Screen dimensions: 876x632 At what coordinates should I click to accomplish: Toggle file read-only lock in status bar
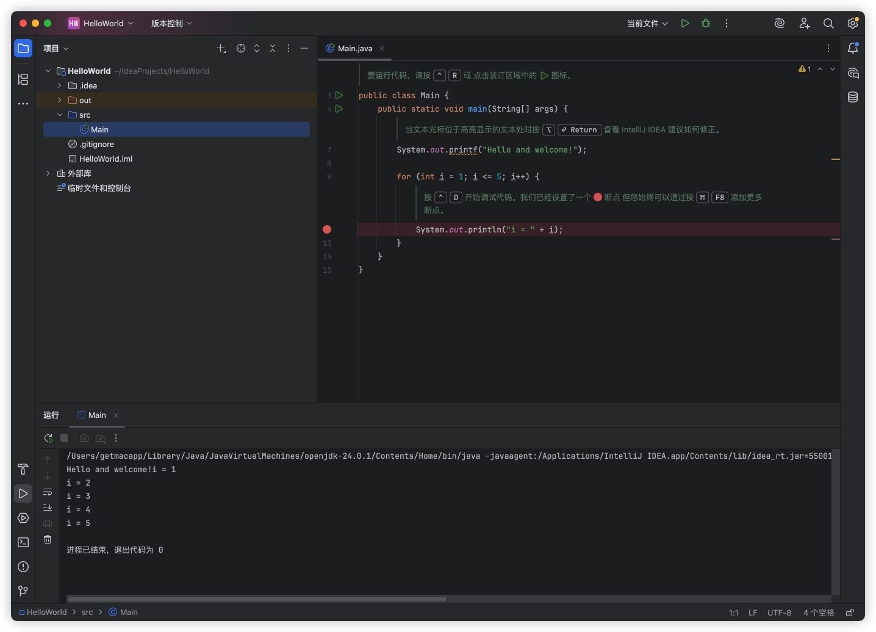point(850,612)
